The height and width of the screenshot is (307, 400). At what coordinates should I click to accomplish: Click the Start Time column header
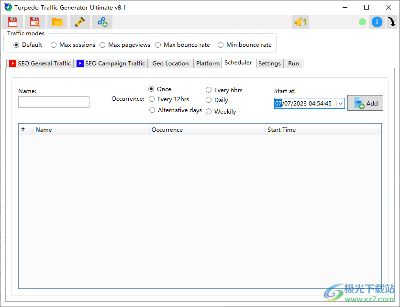coord(323,129)
